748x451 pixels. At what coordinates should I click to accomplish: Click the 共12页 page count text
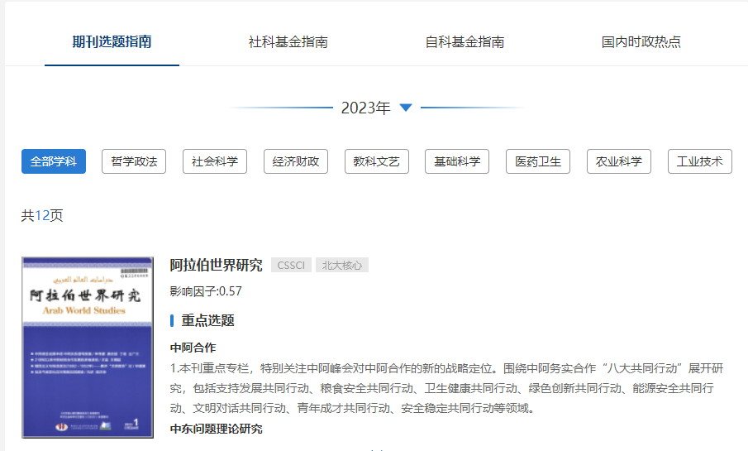click(42, 215)
